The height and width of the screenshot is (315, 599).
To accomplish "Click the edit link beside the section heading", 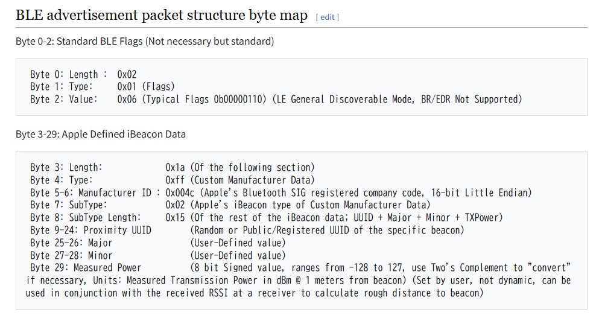I will 328,17.
